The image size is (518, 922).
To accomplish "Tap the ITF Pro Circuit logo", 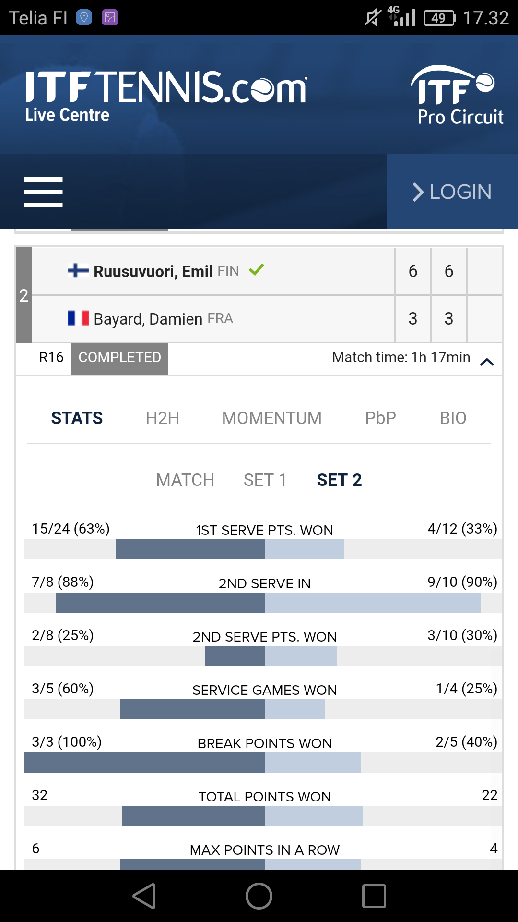I will 456,96.
